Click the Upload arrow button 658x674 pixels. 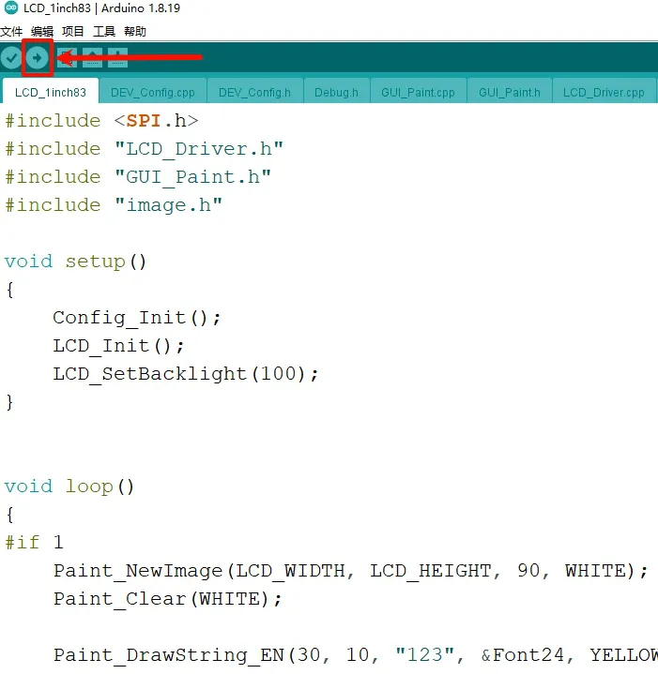[37, 57]
